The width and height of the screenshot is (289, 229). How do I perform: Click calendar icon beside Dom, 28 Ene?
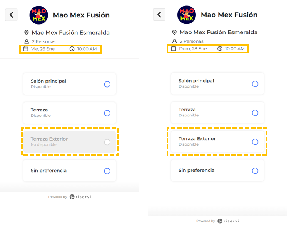(174, 49)
